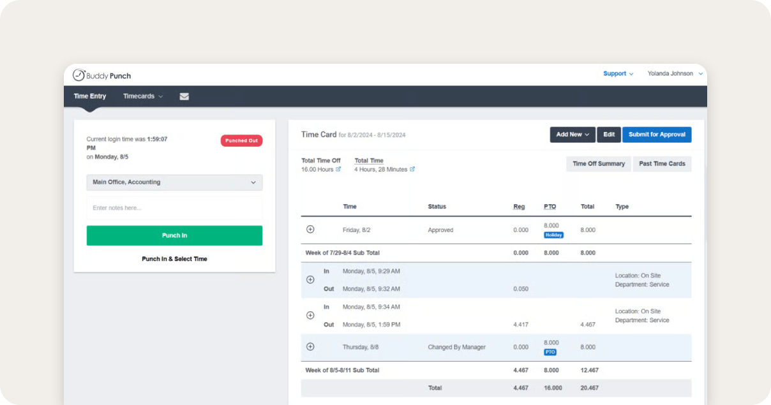Click the Holiday badge on Friday row
The height and width of the screenshot is (405, 771).
[x=553, y=235]
